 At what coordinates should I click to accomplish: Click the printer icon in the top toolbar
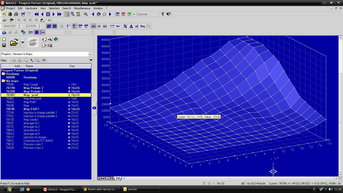pos(16,14)
